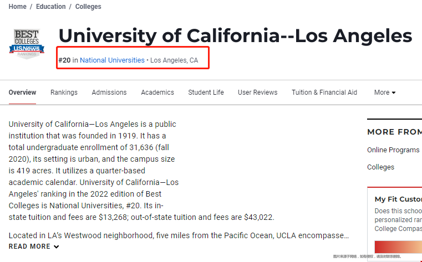Open the Home breadcrumb link
The width and height of the screenshot is (422, 262).
tap(18, 7)
